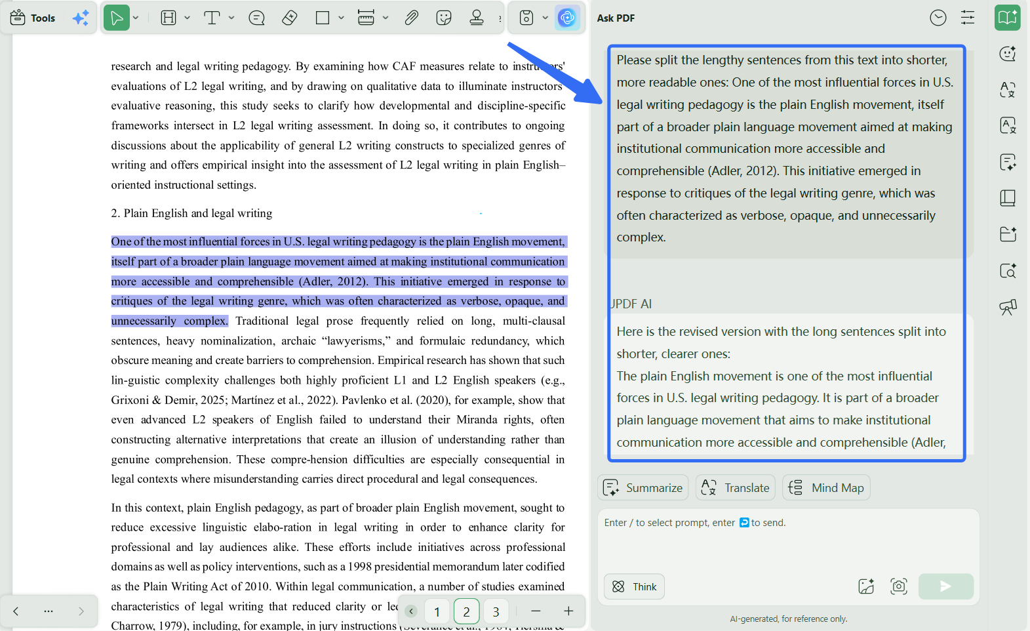Screen dimensions: 1030x631
Task: Select the highlight text markup tool
Action: (x=168, y=18)
